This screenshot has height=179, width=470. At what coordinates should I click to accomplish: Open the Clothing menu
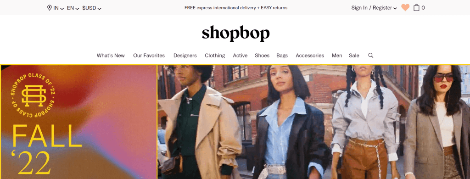point(215,56)
